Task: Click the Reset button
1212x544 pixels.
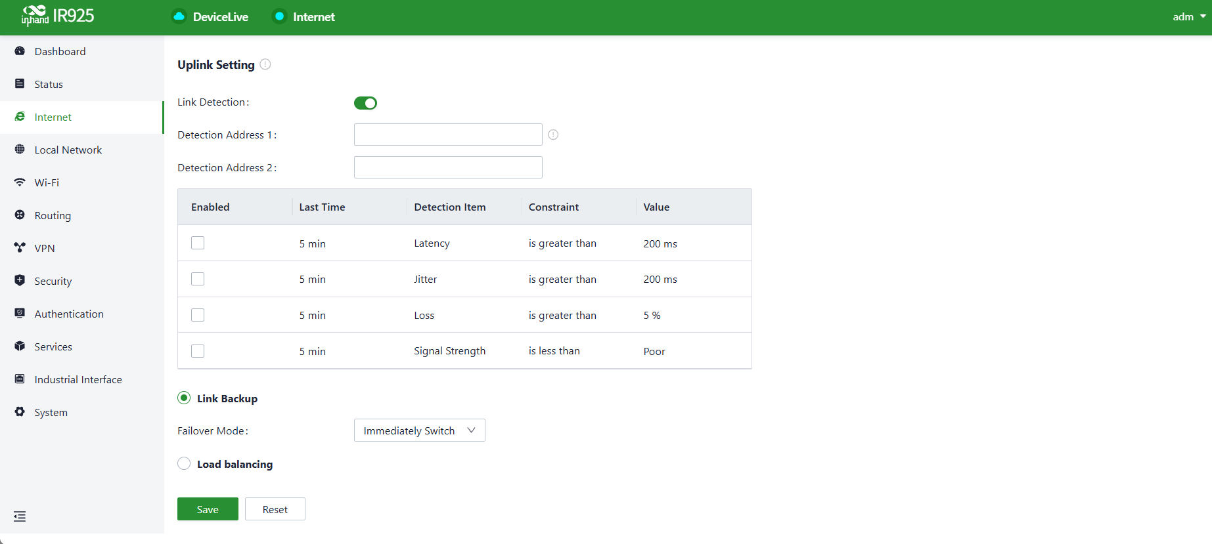Action: 275,509
